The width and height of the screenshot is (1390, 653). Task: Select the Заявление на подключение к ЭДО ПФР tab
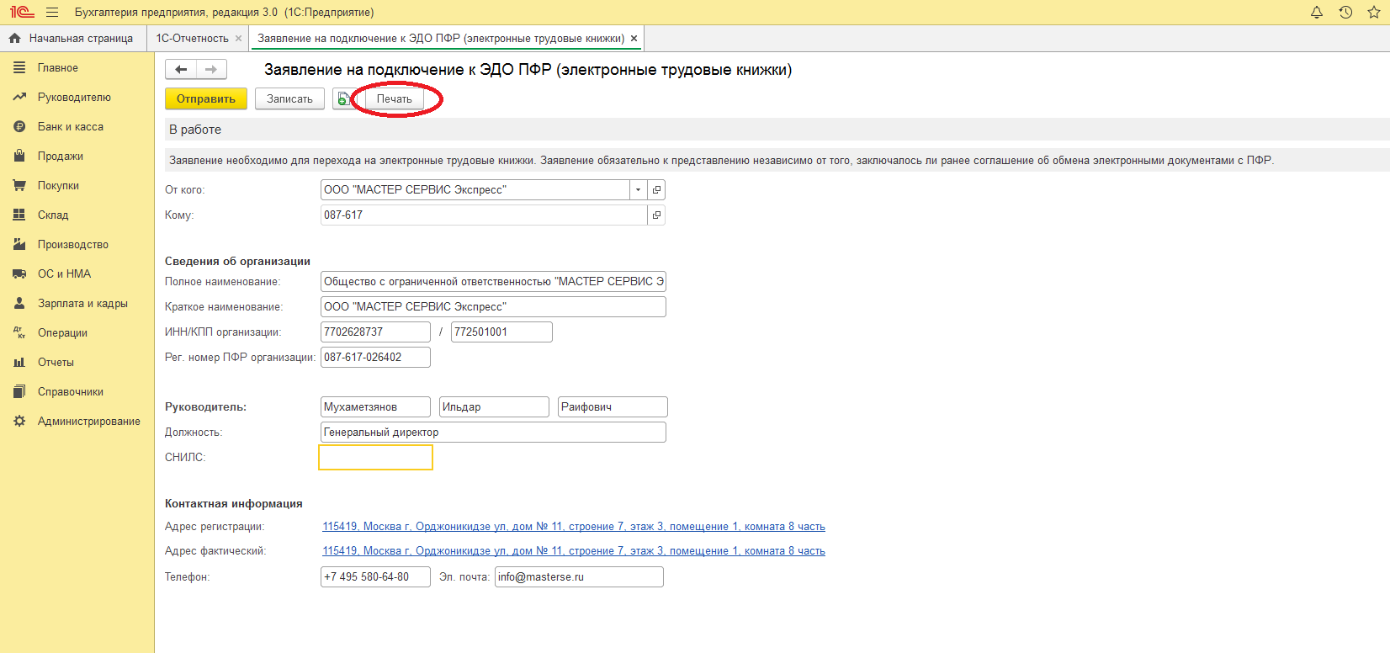pyautogui.click(x=441, y=38)
